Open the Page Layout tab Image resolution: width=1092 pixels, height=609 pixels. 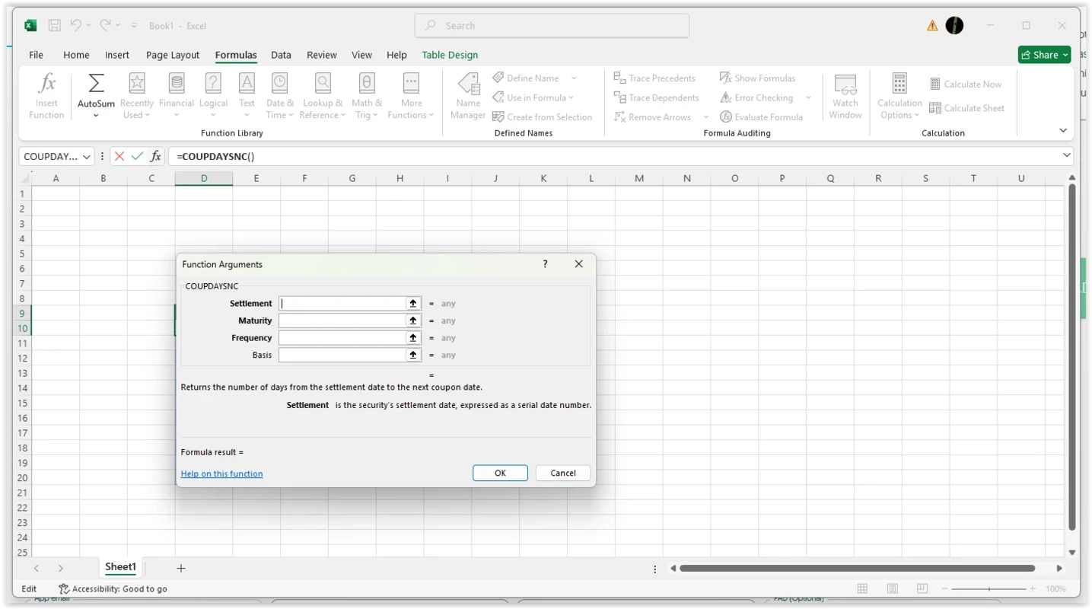(173, 55)
